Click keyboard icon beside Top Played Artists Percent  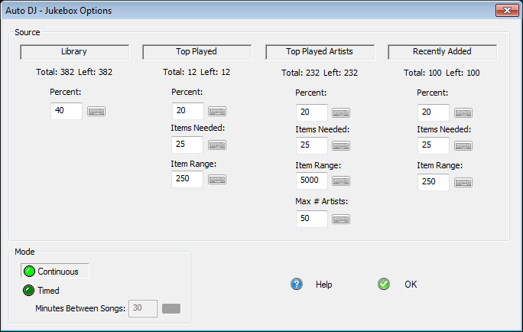click(x=340, y=112)
